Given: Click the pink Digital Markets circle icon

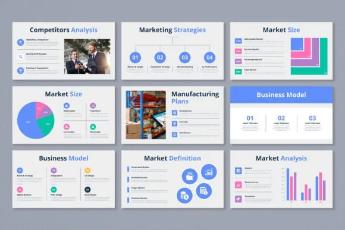Looking at the screenshot, I should (x=20, y=190).
